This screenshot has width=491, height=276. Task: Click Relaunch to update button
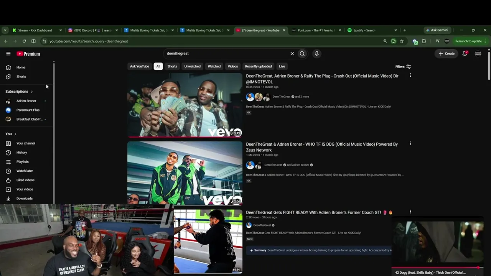click(x=471, y=41)
